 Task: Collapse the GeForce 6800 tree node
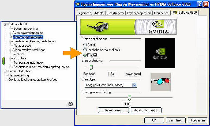click(5, 24)
